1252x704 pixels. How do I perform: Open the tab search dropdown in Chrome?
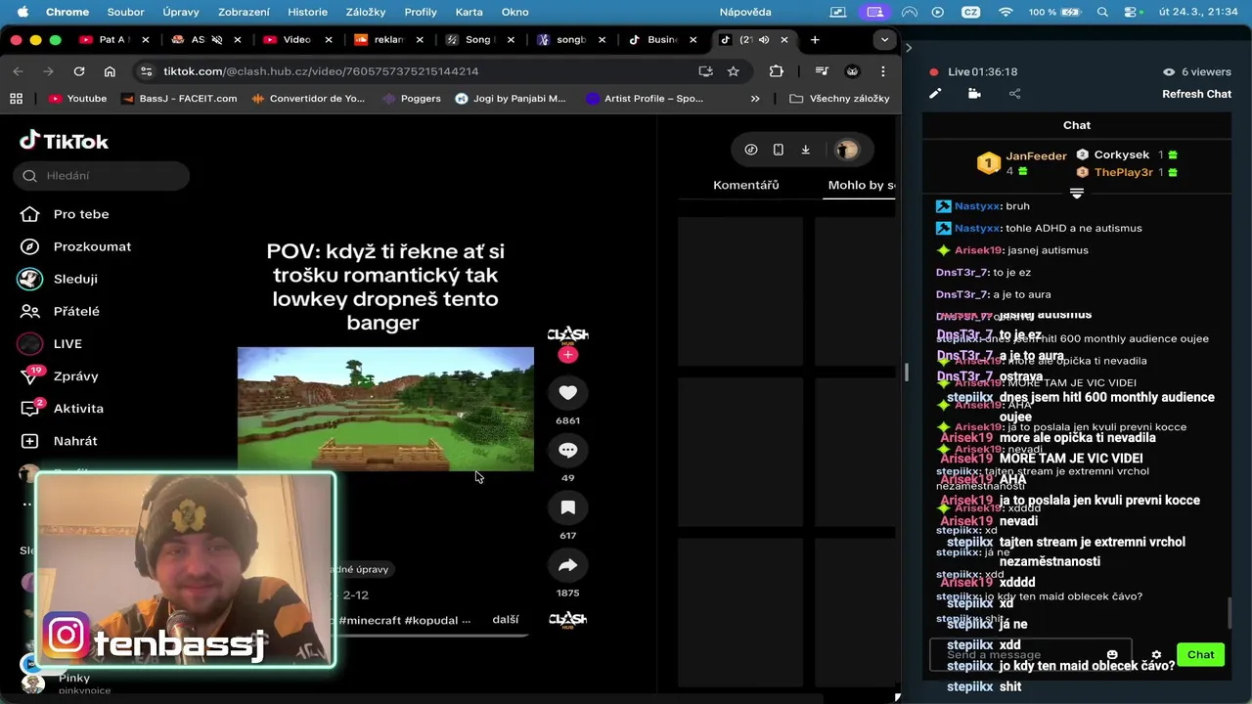coord(884,40)
